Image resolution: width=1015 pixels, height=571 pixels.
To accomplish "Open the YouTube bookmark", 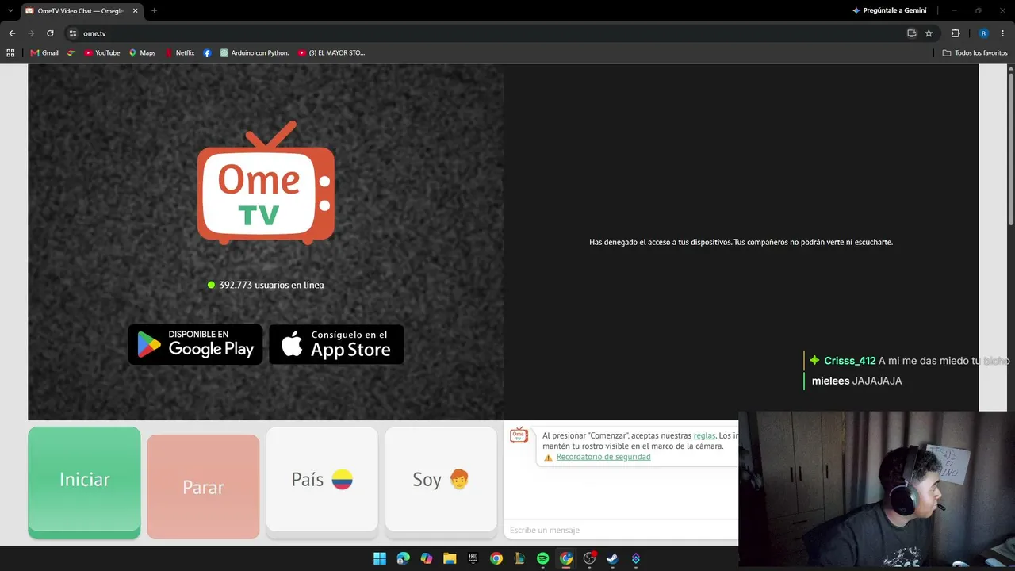I will (x=101, y=53).
